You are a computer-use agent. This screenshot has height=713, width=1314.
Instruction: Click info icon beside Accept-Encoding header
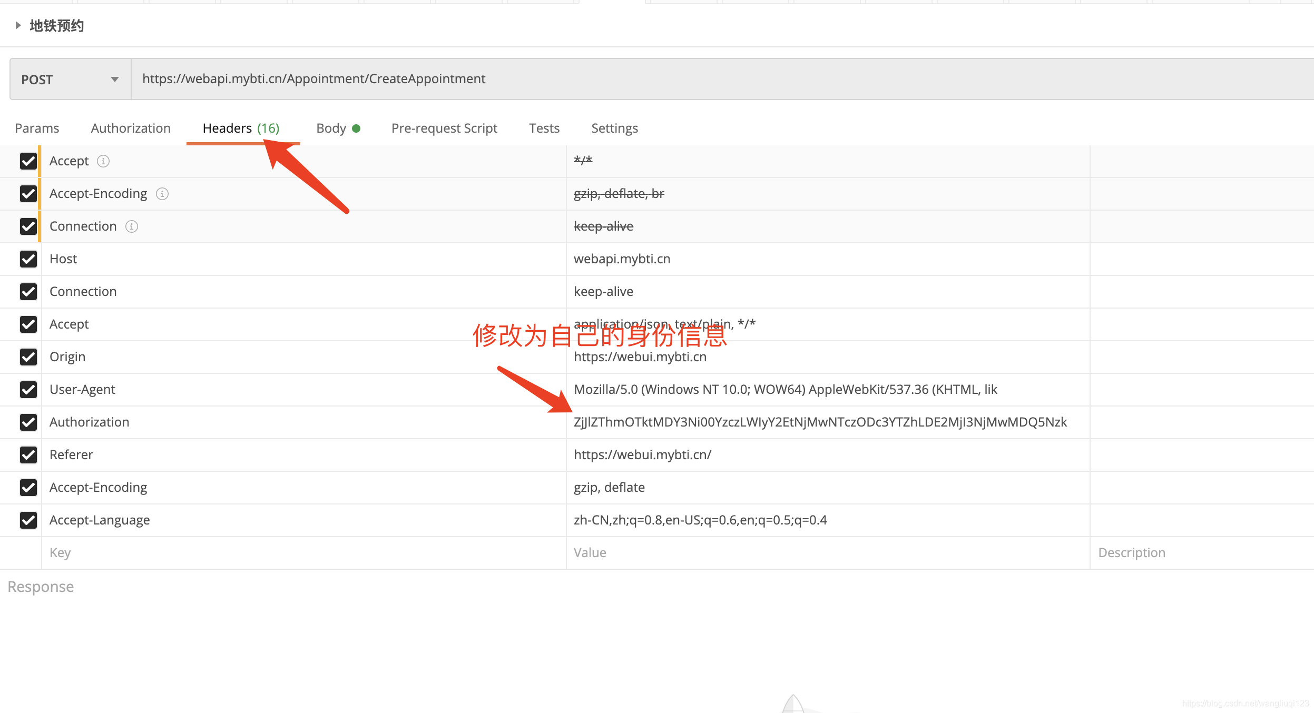162,194
